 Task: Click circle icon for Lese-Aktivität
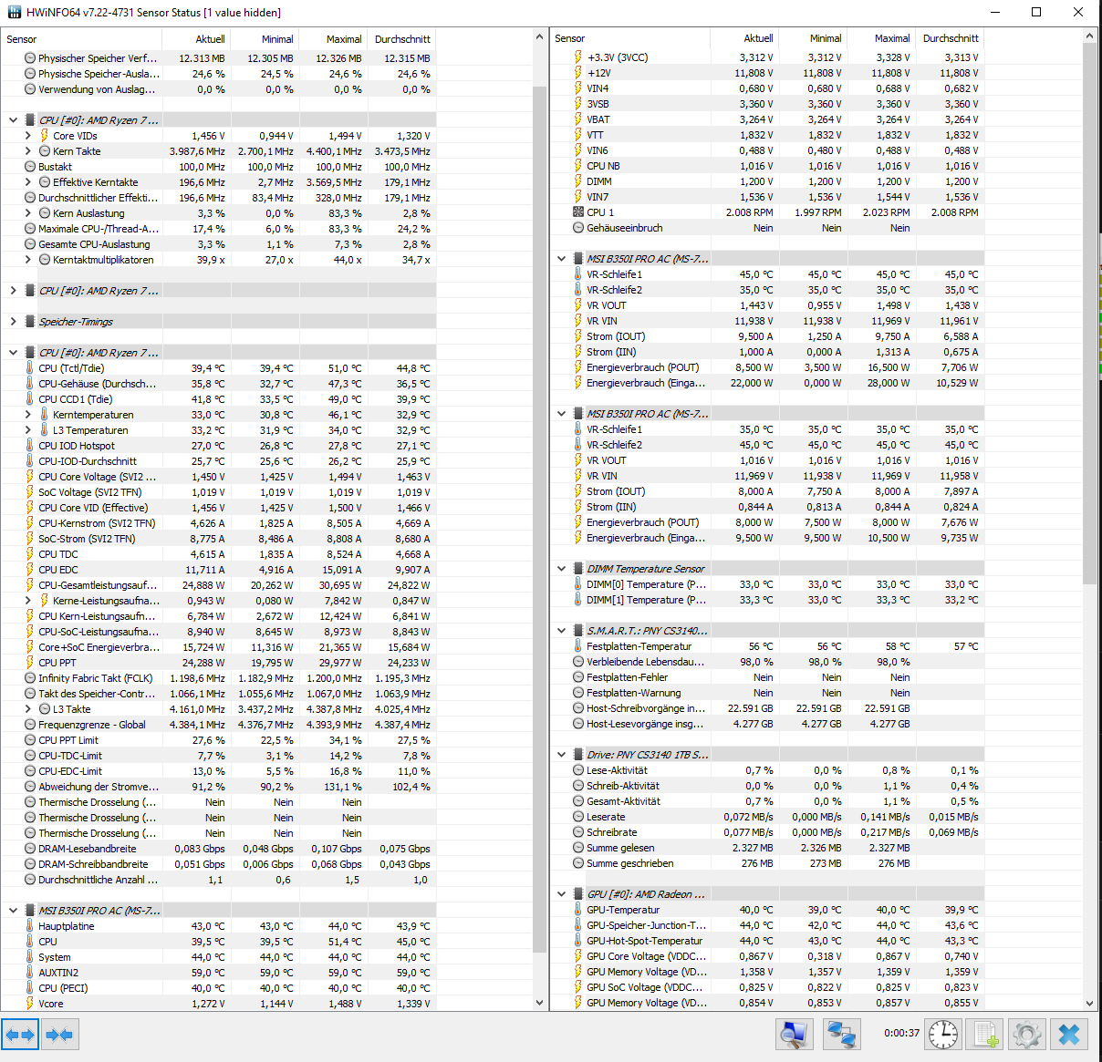point(577,770)
